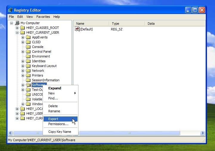Click the values pane scroll right arrow
The height and width of the screenshot is (151, 215).
(x=202, y=133)
